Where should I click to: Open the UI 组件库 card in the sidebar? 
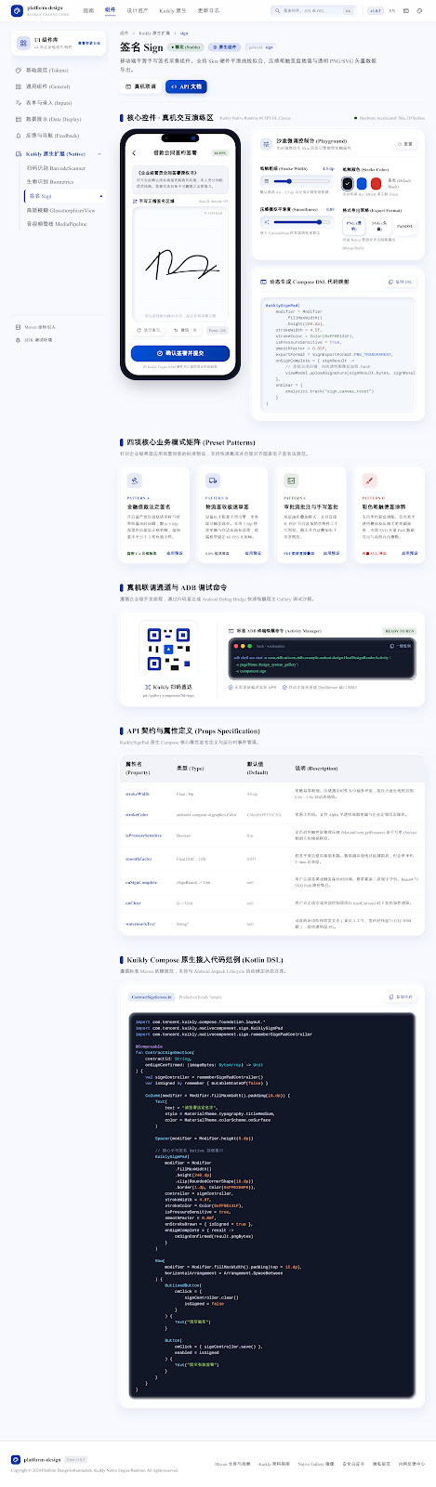pos(58,43)
